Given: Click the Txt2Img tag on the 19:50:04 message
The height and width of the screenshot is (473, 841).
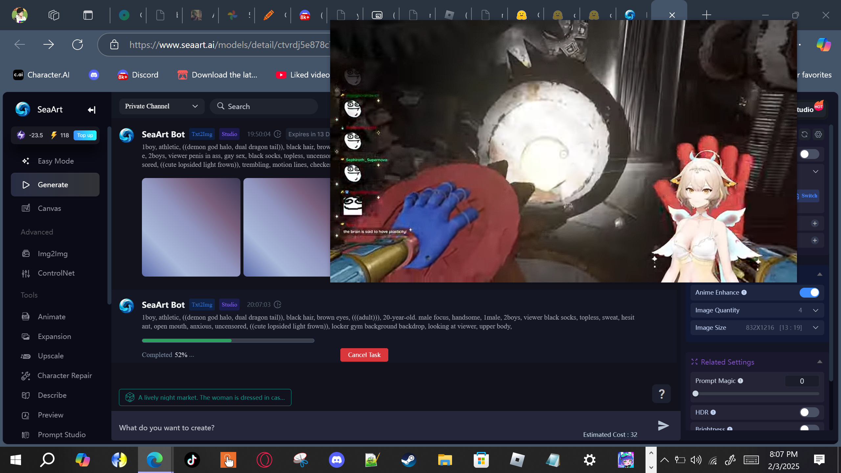Looking at the screenshot, I should point(202,134).
